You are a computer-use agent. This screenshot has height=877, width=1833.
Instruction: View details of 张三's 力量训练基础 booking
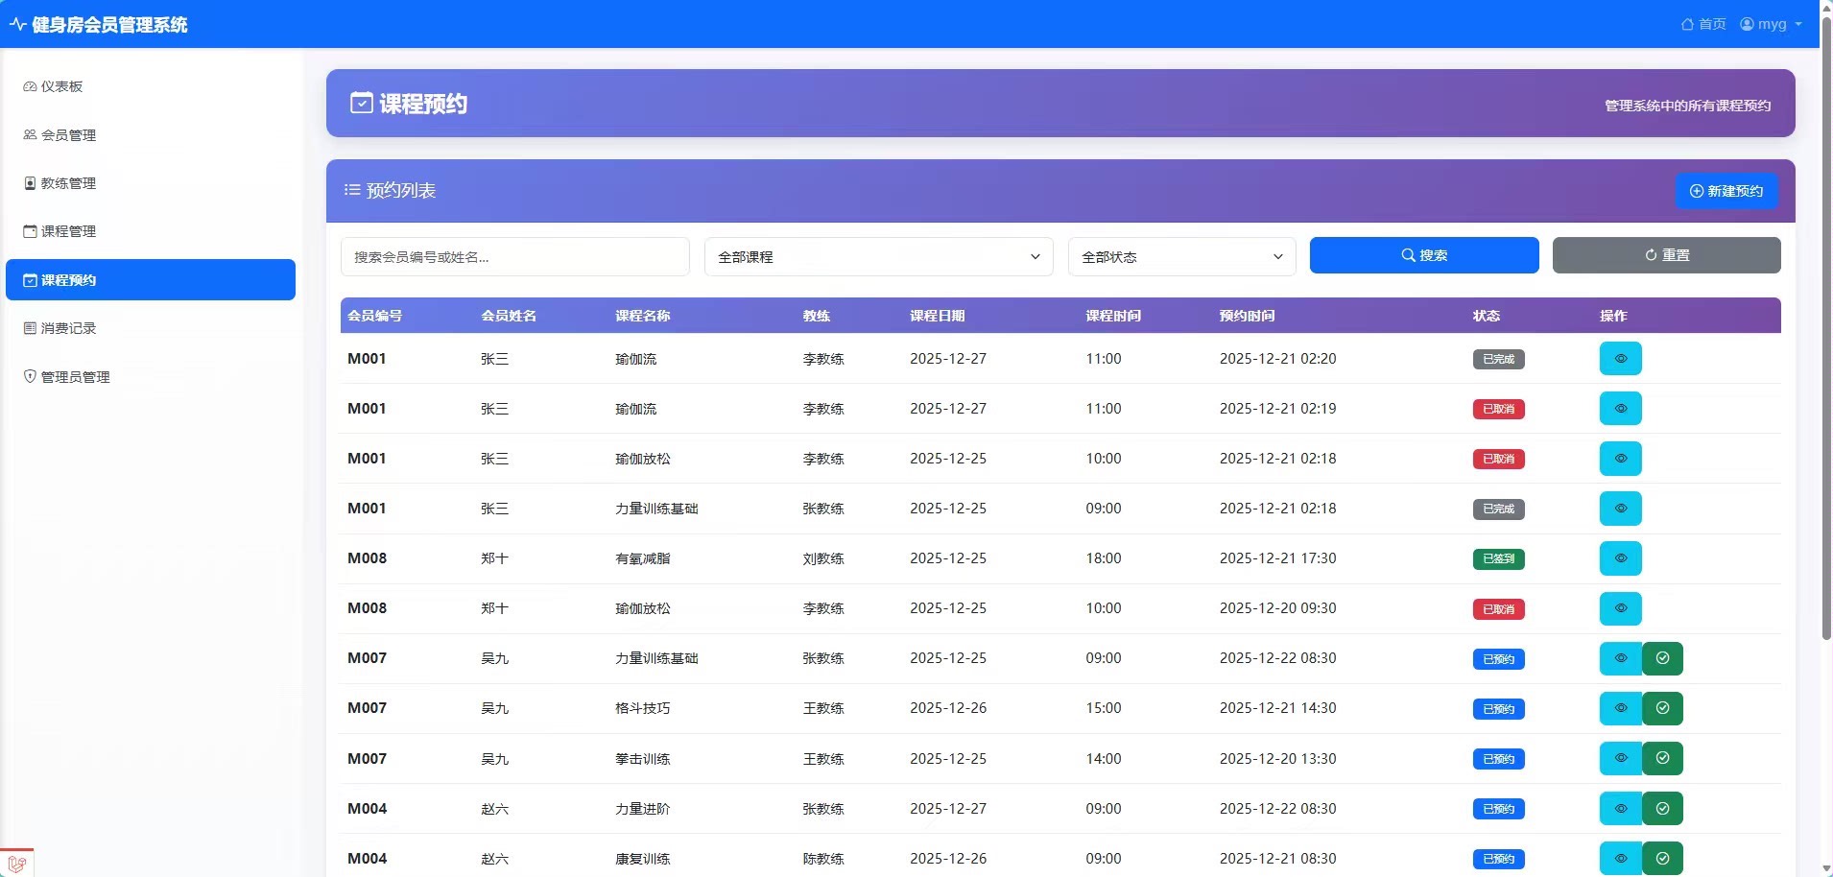[x=1620, y=509]
